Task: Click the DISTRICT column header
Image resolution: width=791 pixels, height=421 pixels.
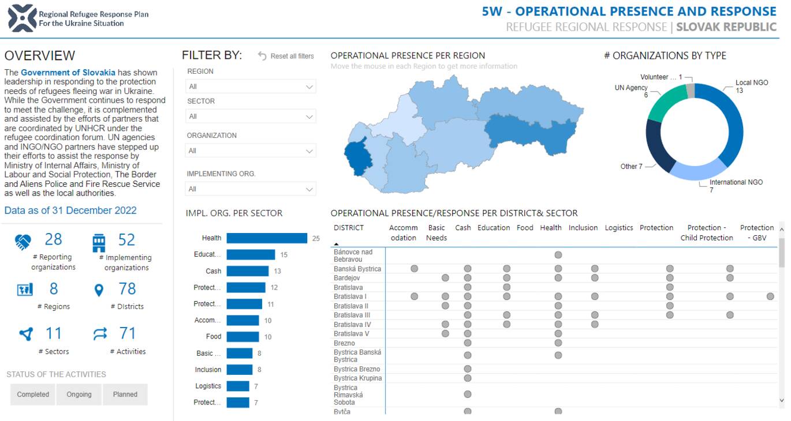Action: pyautogui.click(x=349, y=228)
